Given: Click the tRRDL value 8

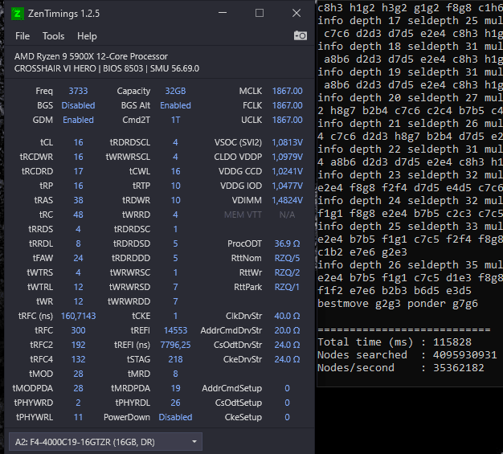Looking at the screenshot, I should (78, 243).
